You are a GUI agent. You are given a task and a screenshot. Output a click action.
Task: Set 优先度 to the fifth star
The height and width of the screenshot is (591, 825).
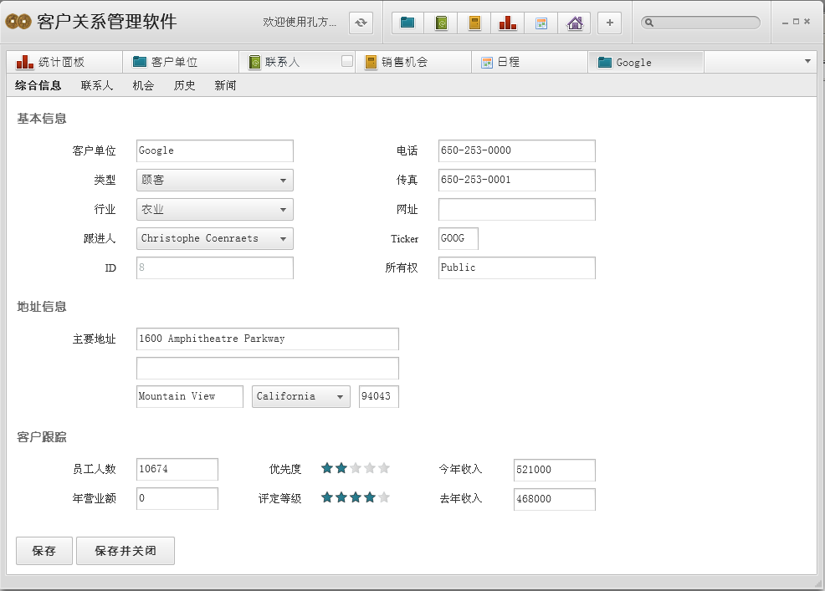tap(384, 468)
